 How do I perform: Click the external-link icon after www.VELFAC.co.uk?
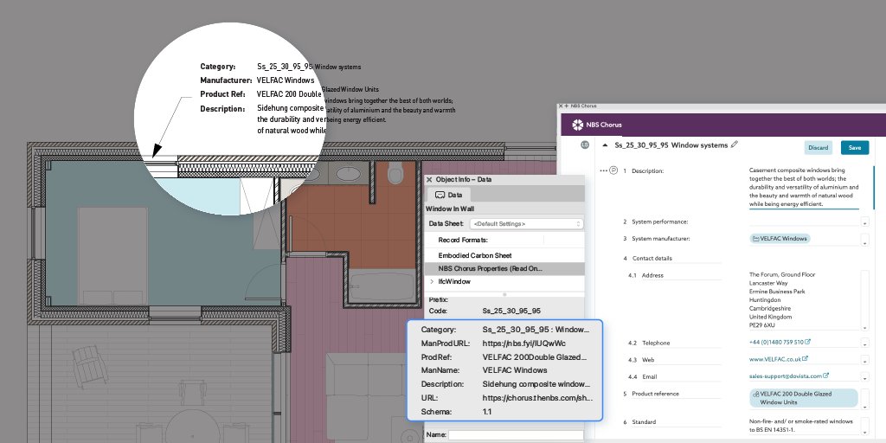pos(805,359)
